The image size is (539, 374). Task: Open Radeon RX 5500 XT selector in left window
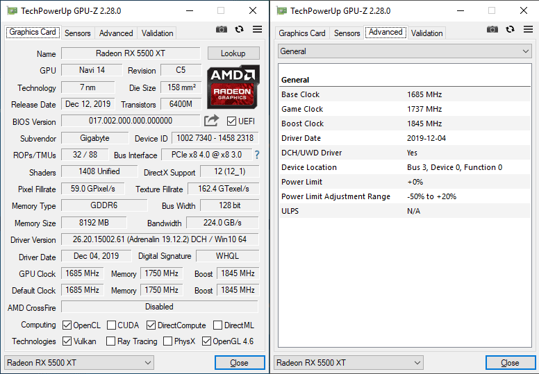[x=78, y=363]
